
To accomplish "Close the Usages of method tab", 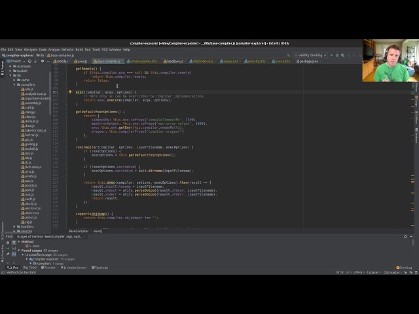I will 84,237.
